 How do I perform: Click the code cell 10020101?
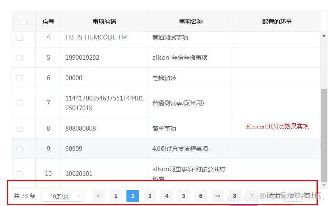click(79, 174)
